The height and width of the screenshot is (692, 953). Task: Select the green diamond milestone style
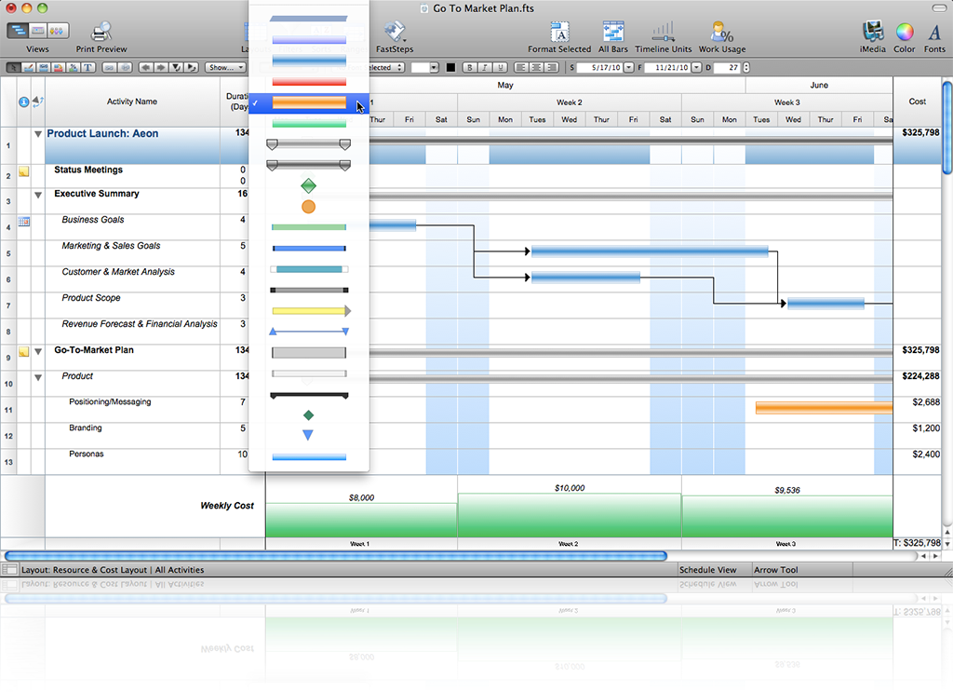(308, 186)
